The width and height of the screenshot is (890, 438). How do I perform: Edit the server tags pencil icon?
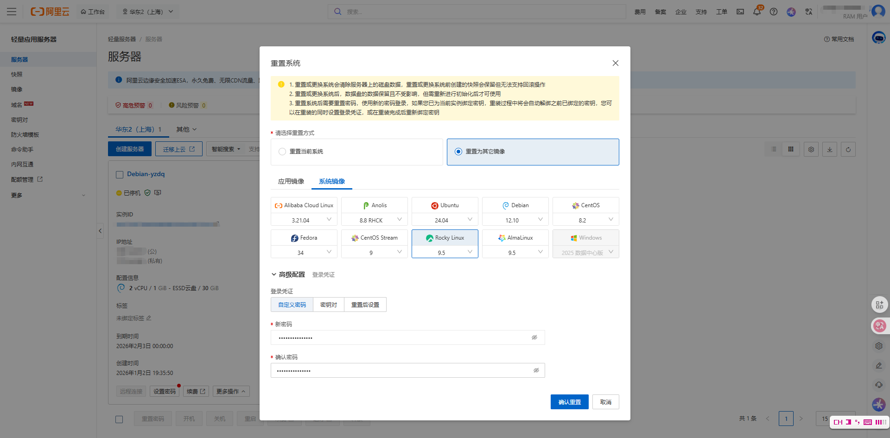click(149, 318)
